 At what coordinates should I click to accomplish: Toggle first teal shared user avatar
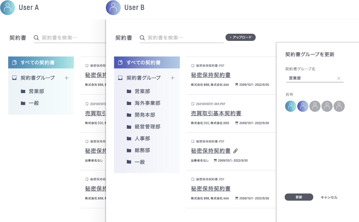(x=291, y=106)
